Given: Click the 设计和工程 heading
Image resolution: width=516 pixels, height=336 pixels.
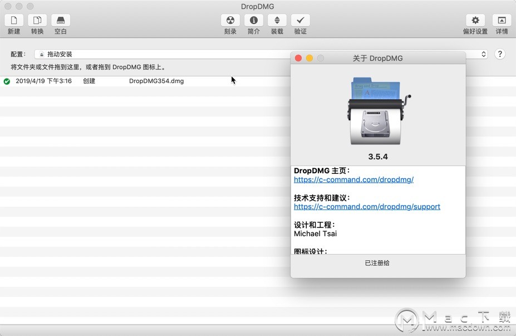Looking at the screenshot, I should click(x=314, y=225).
